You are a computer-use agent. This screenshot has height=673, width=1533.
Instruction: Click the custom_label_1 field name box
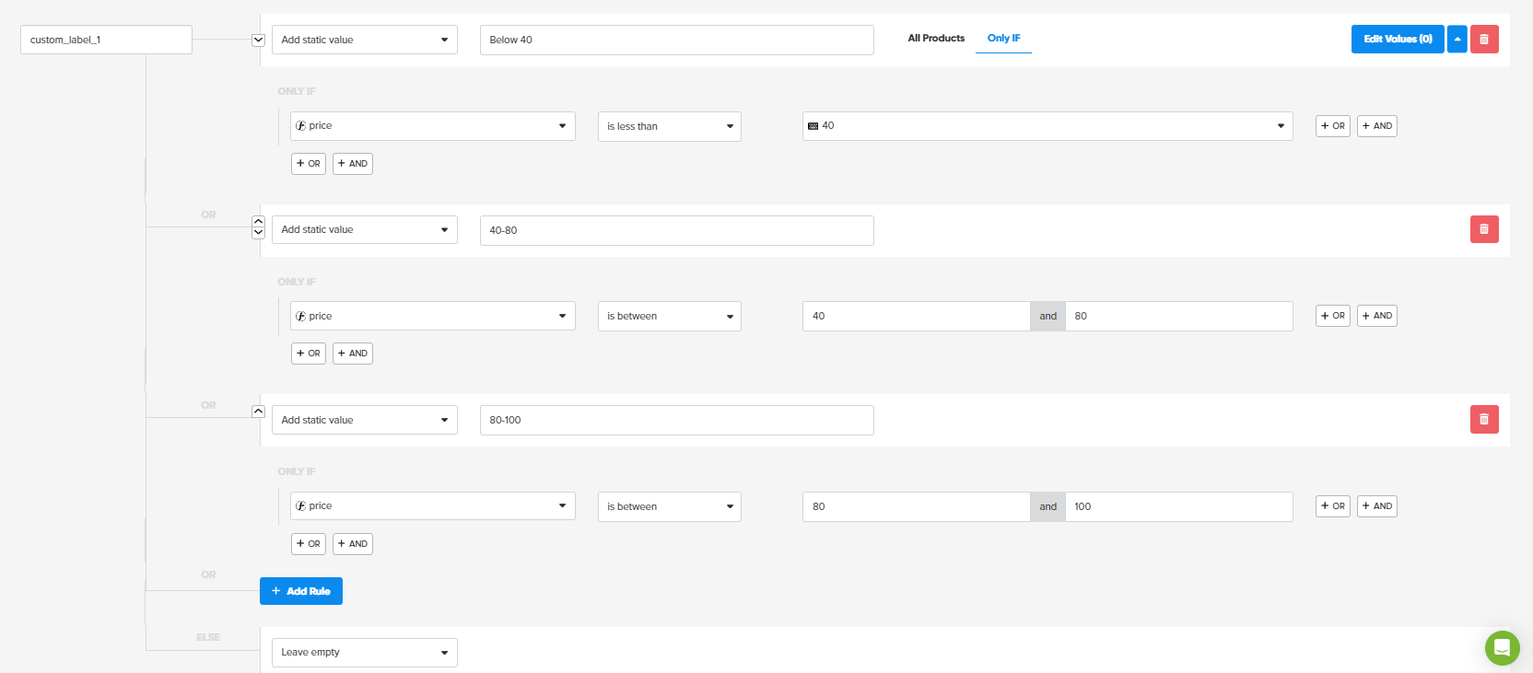click(x=106, y=40)
